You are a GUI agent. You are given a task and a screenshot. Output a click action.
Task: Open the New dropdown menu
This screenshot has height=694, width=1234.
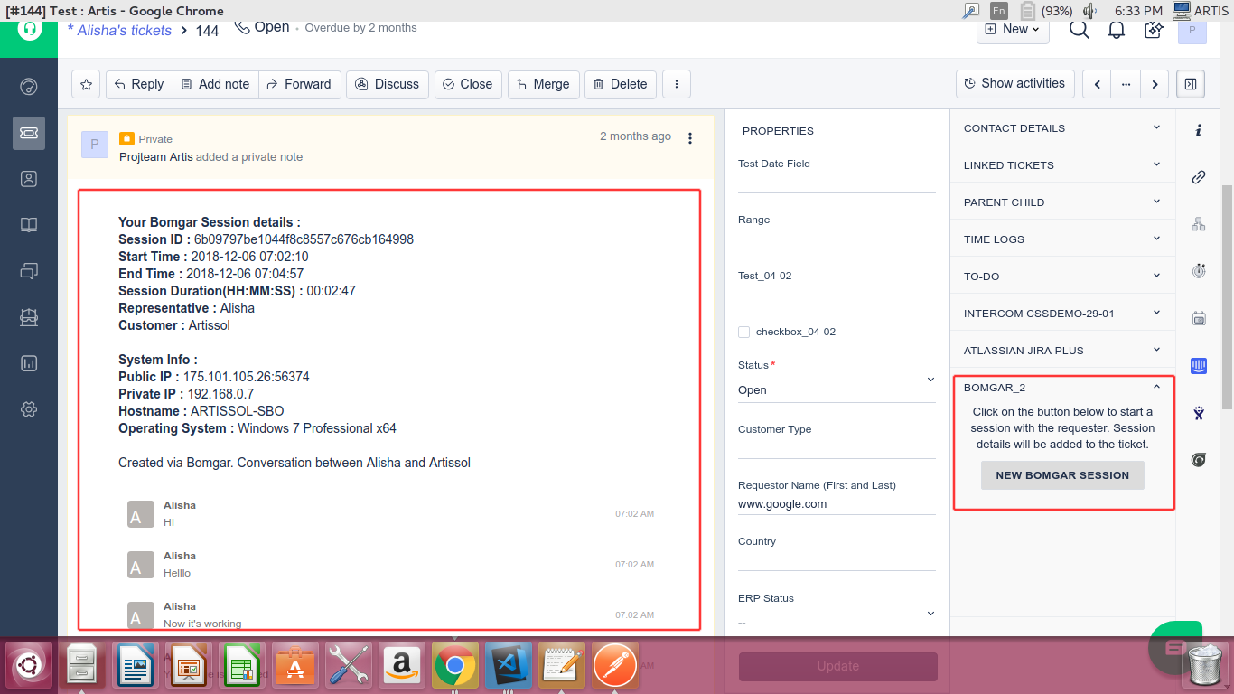pyautogui.click(x=1012, y=29)
